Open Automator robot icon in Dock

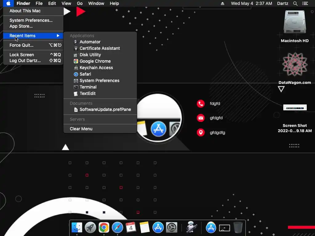[x=191, y=227]
